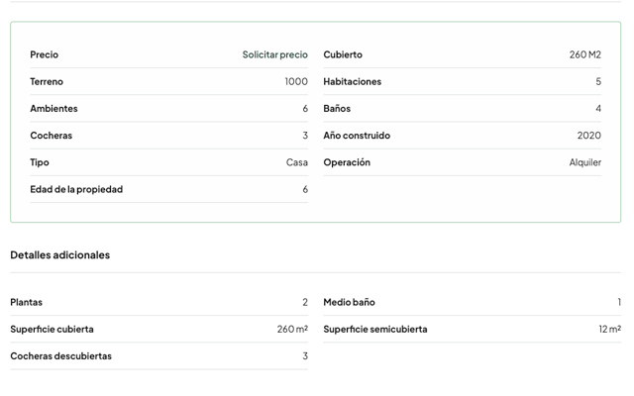Select the Precio label
Viewport: 634px width, 396px height.
(44, 54)
